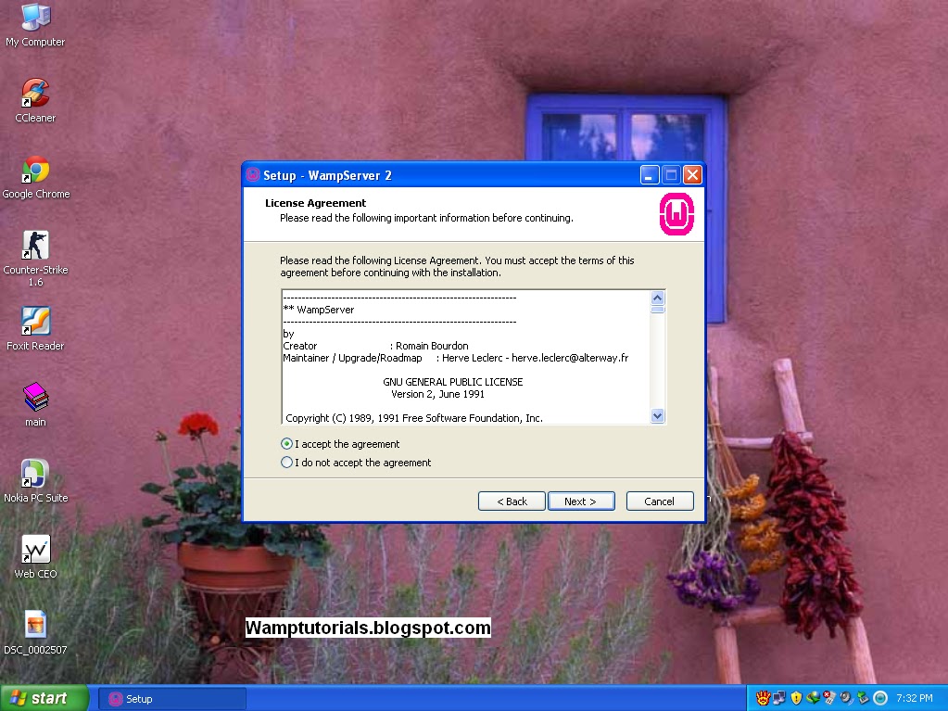Viewport: 948px width, 711px height.
Task: Click the '** WampServer' license line
Action: (319, 310)
